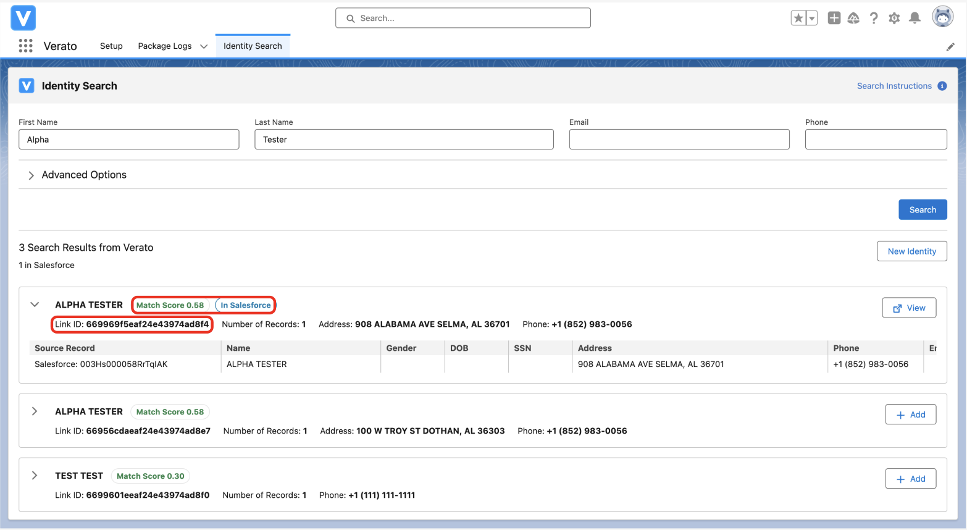Screen dimensions: 967x530
Task: Click the Favorites star icon
Action: point(798,18)
